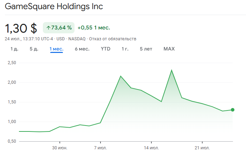The width and height of the screenshot is (246, 156).
Task: Click the 24 июл., 13:37:10 UTC-4 timestamp
Action: click(29, 39)
